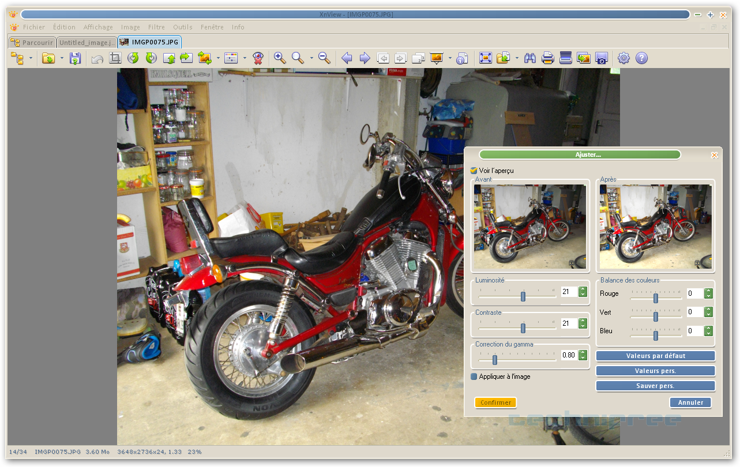Click the Correction du gamma value field
Viewport: 740px width, 467px height.
tap(569, 355)
